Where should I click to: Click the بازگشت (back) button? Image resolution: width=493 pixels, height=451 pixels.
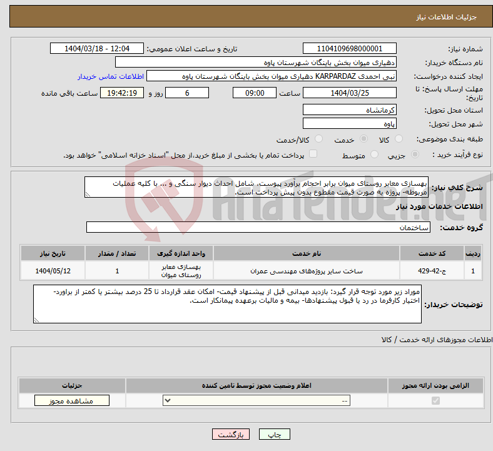tap(231, 434)
